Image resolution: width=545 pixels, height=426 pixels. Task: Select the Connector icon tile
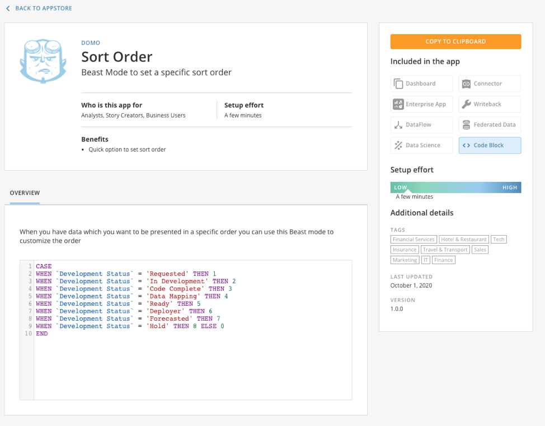467,83
